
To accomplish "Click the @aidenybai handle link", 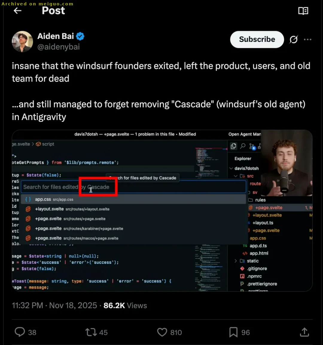I will pos(59,47).
